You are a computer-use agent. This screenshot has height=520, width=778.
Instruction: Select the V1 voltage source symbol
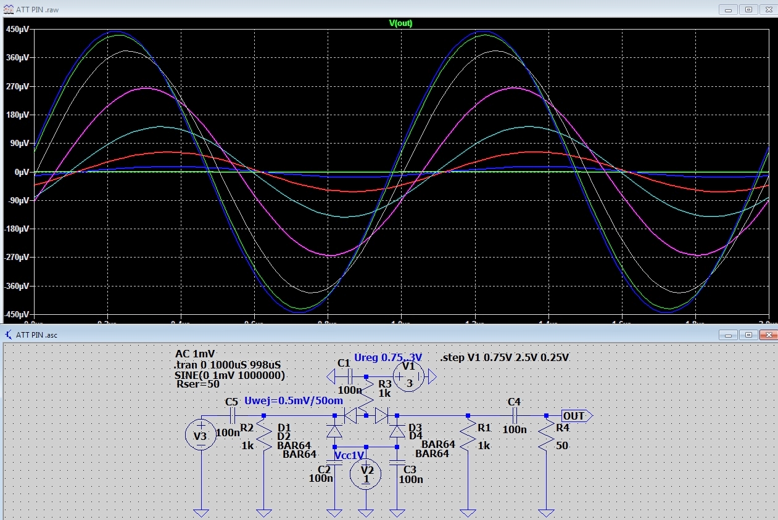click(x=408, y=376)
